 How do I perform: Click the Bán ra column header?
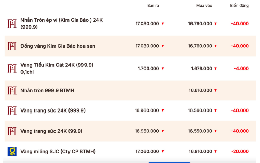(153, 6)
